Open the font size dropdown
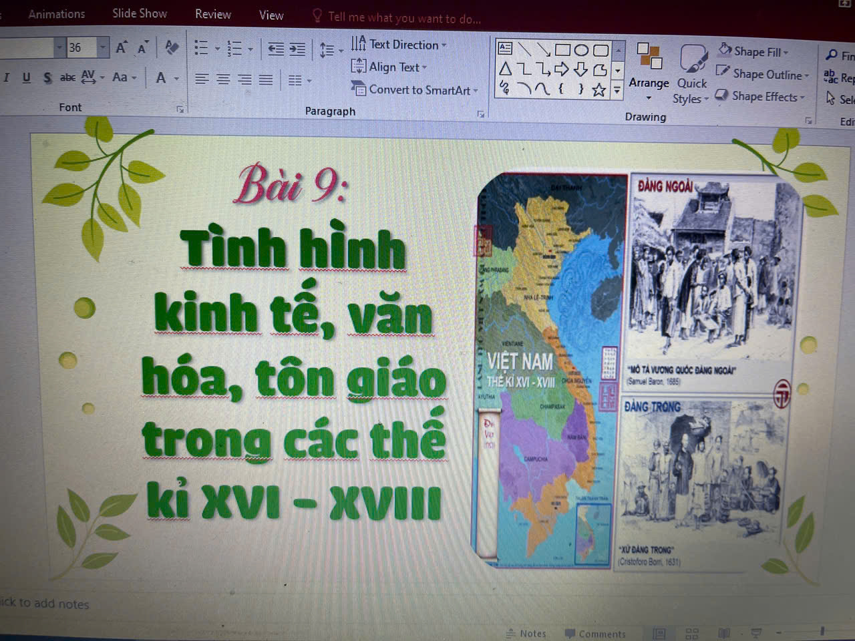855x641 pixels. click(x=102, y=47)
